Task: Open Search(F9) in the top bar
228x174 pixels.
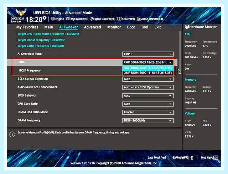Action: (126, 19)
